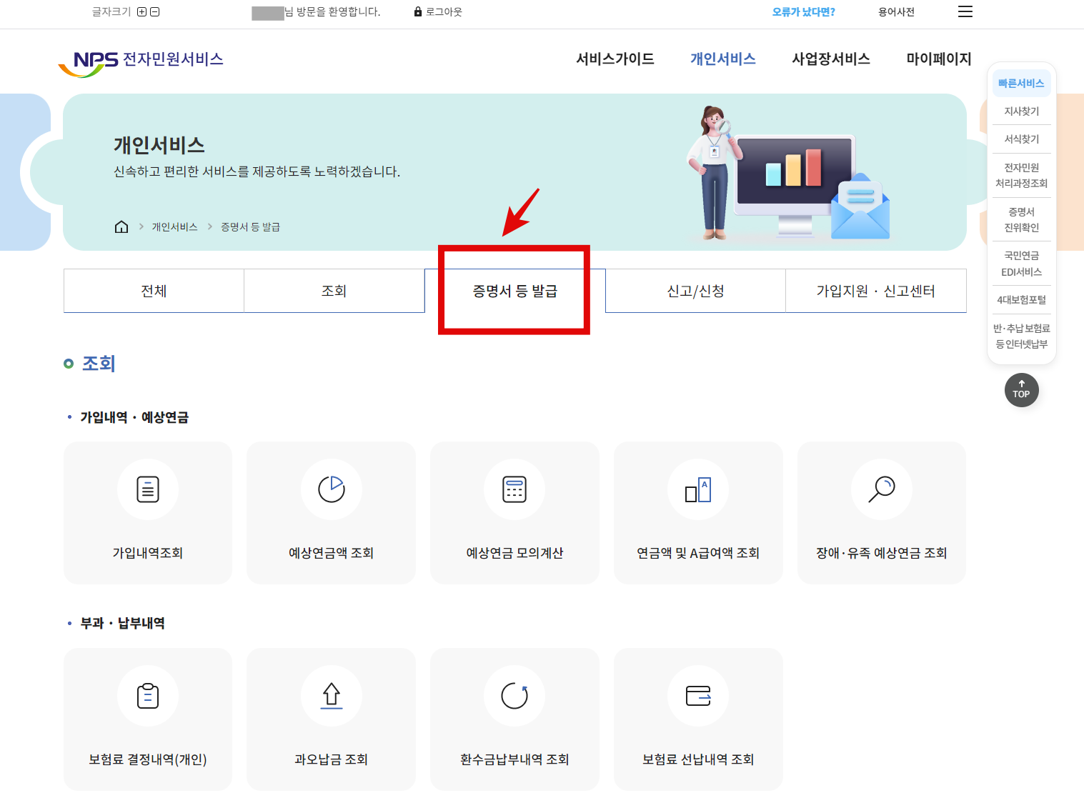
Task: Open 장애·유족 예상연금 조회 magnifier icon
Action: 881,490
